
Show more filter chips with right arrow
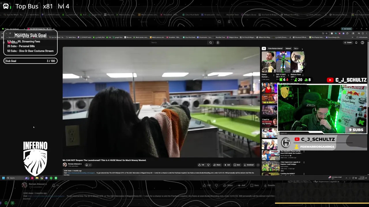point(302,49)
